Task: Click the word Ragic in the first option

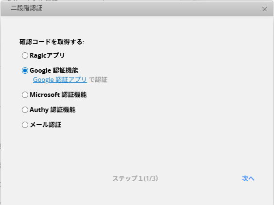Action: click(x=37, y=56)
